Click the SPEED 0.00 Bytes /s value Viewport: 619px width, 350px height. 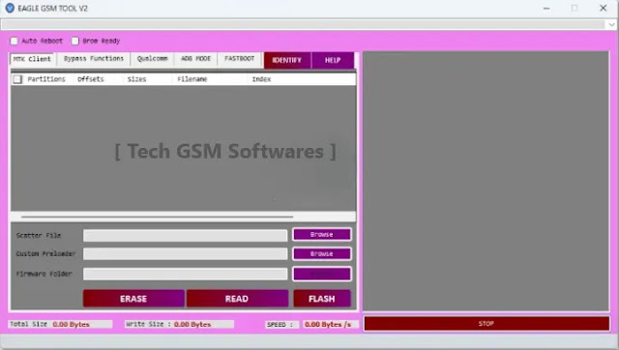pyautogui.click(x=328, y=324)
